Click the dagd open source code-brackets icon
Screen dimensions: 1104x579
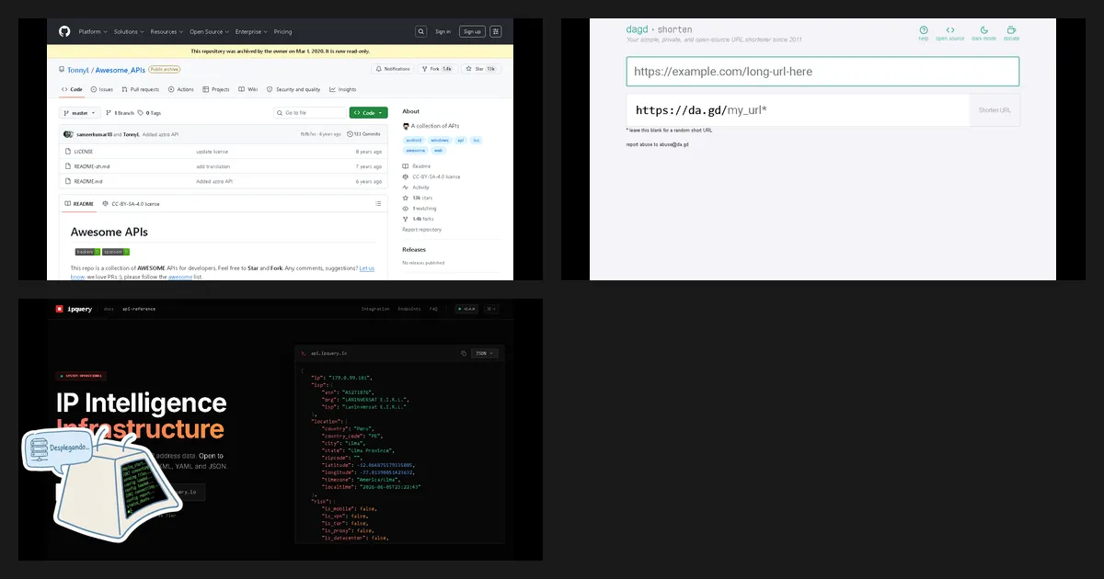tap(950, 30)
